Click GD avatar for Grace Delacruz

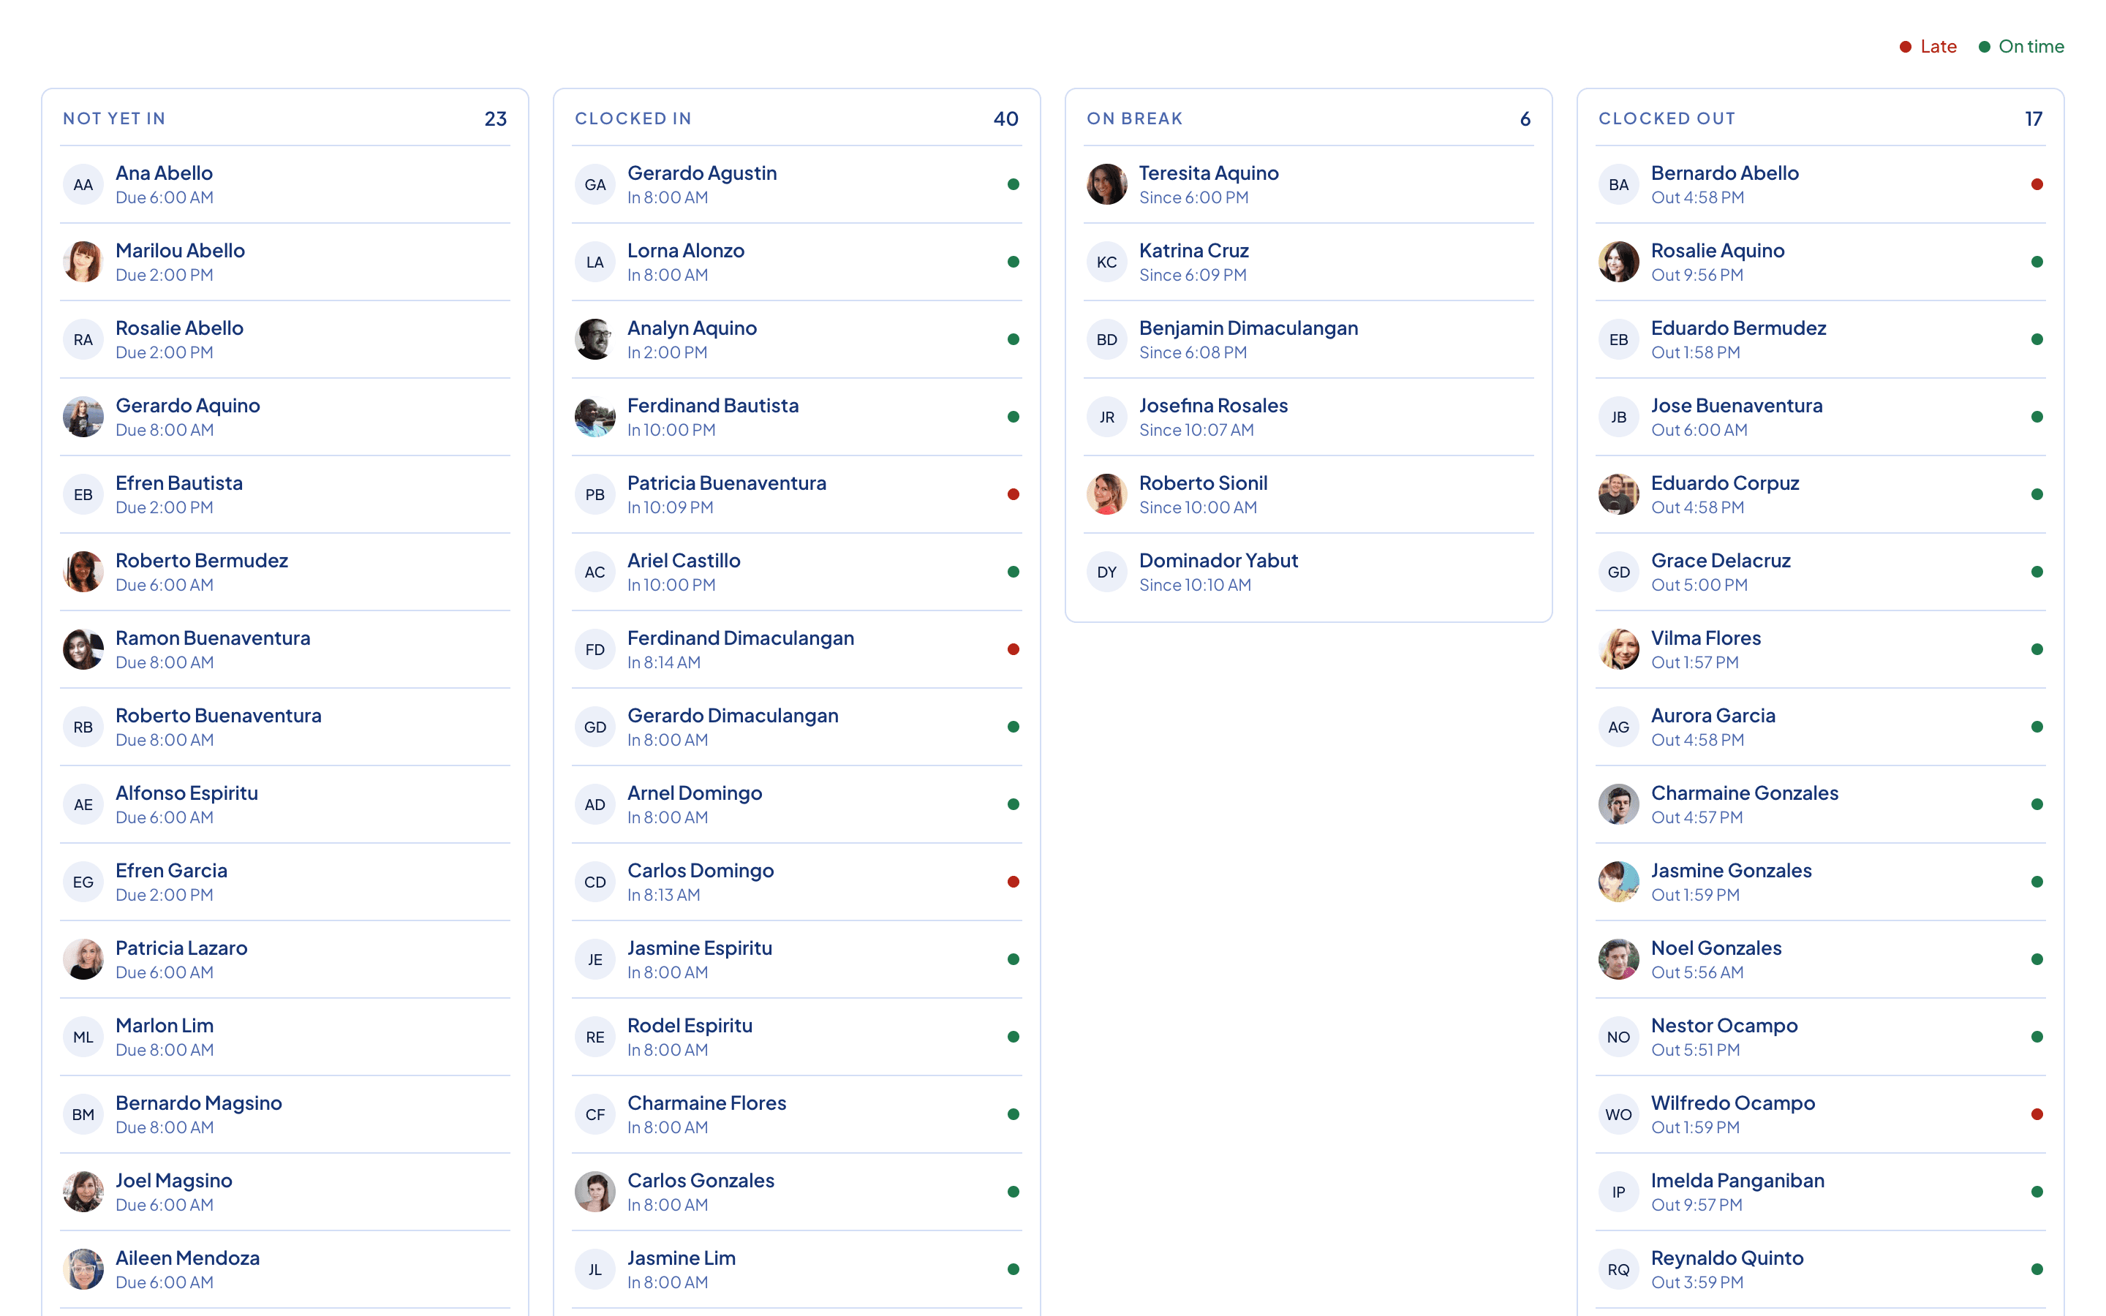click(1618, 572)
